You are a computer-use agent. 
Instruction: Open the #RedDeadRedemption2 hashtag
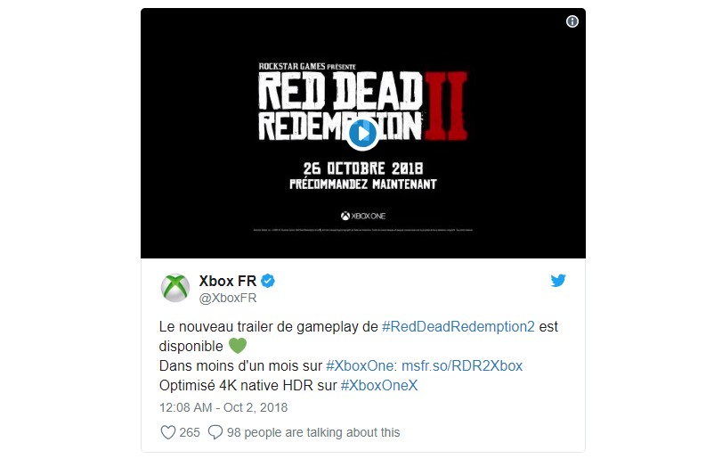[x=458, y=326]
